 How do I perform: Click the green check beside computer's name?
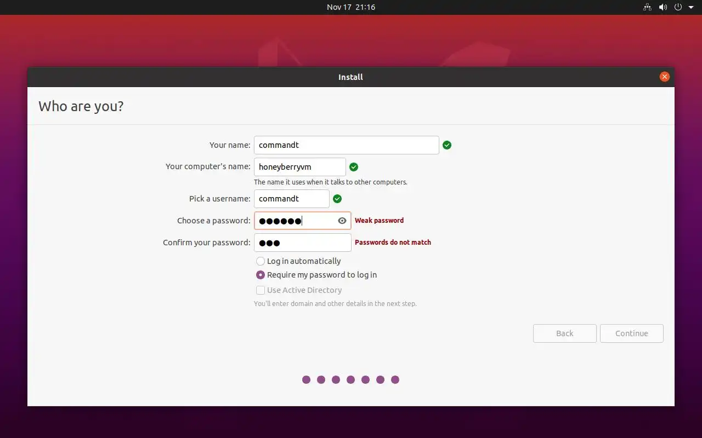(354, 167)
